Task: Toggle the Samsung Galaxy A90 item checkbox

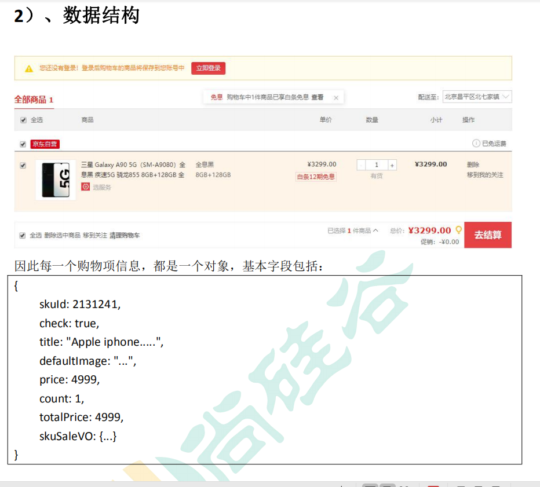Action: [x=23, y=166]
